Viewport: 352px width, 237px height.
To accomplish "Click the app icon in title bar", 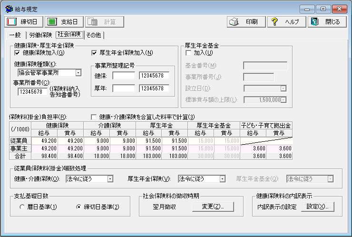I will pos(8,9).
